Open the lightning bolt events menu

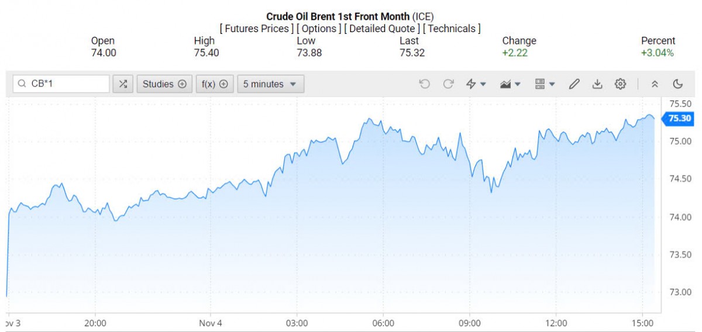476,84
